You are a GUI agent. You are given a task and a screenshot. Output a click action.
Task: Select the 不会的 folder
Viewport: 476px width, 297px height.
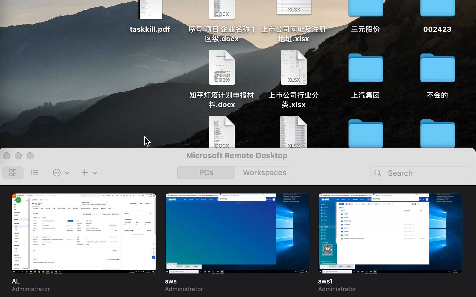tap(437, 68)
